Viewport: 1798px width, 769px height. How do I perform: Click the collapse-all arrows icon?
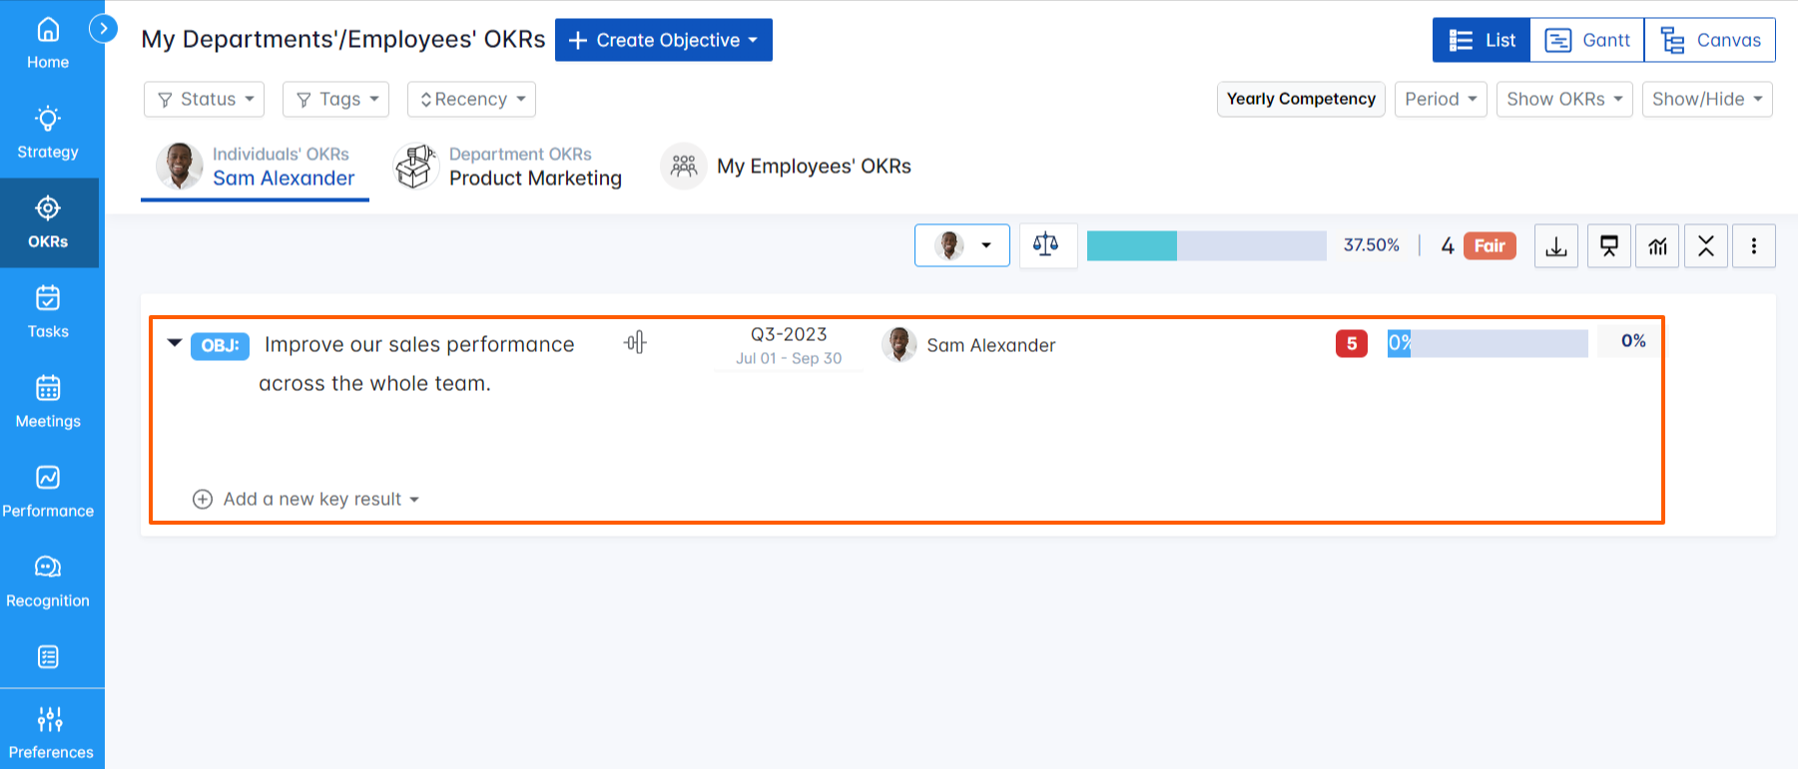coord(1705,246)
